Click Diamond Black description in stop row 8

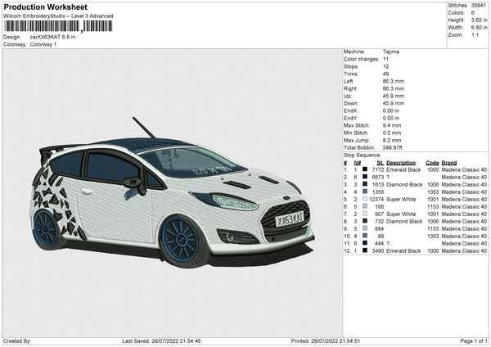pos(404,222)
